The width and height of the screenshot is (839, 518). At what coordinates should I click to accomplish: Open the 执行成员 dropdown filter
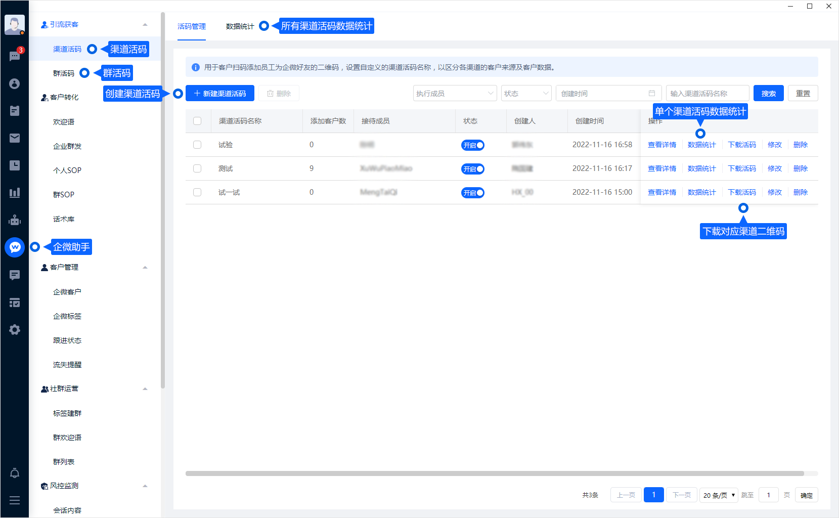(455, 94)
